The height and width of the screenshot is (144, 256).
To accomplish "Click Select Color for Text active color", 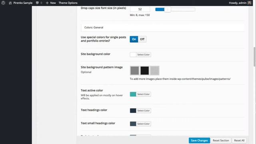I will (143, 94).
